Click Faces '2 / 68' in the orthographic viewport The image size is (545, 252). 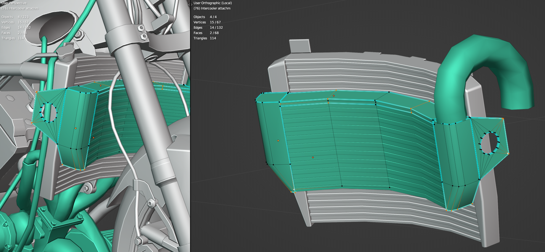point(214,33)
